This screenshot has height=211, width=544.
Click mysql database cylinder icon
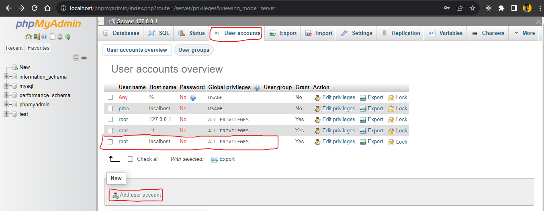point(14,86)
